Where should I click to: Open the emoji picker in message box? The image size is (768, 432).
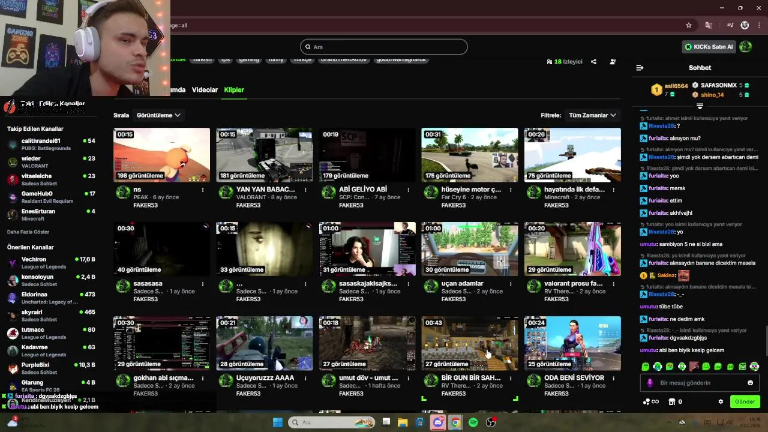pos(750,383)
